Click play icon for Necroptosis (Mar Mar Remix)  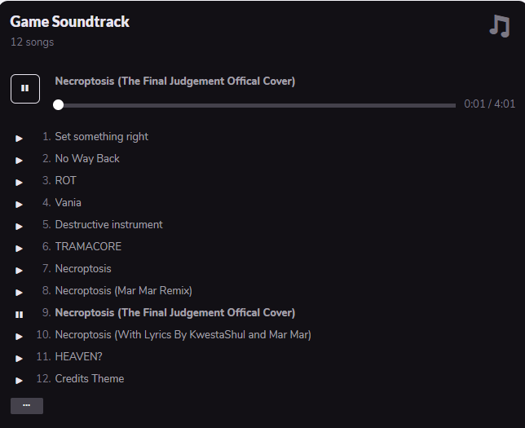[x=19, y=292]
